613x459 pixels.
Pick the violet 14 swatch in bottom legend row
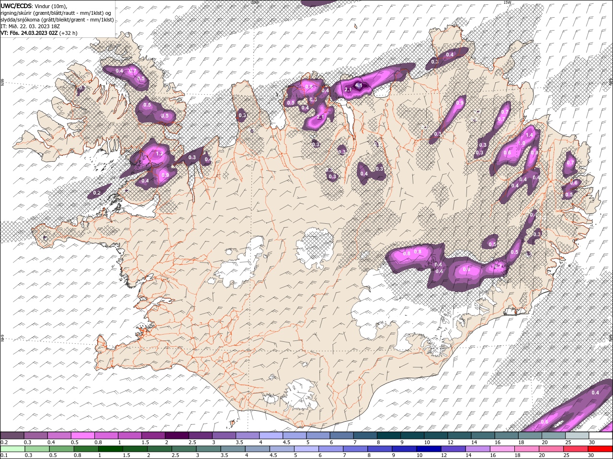click(477, 448)
